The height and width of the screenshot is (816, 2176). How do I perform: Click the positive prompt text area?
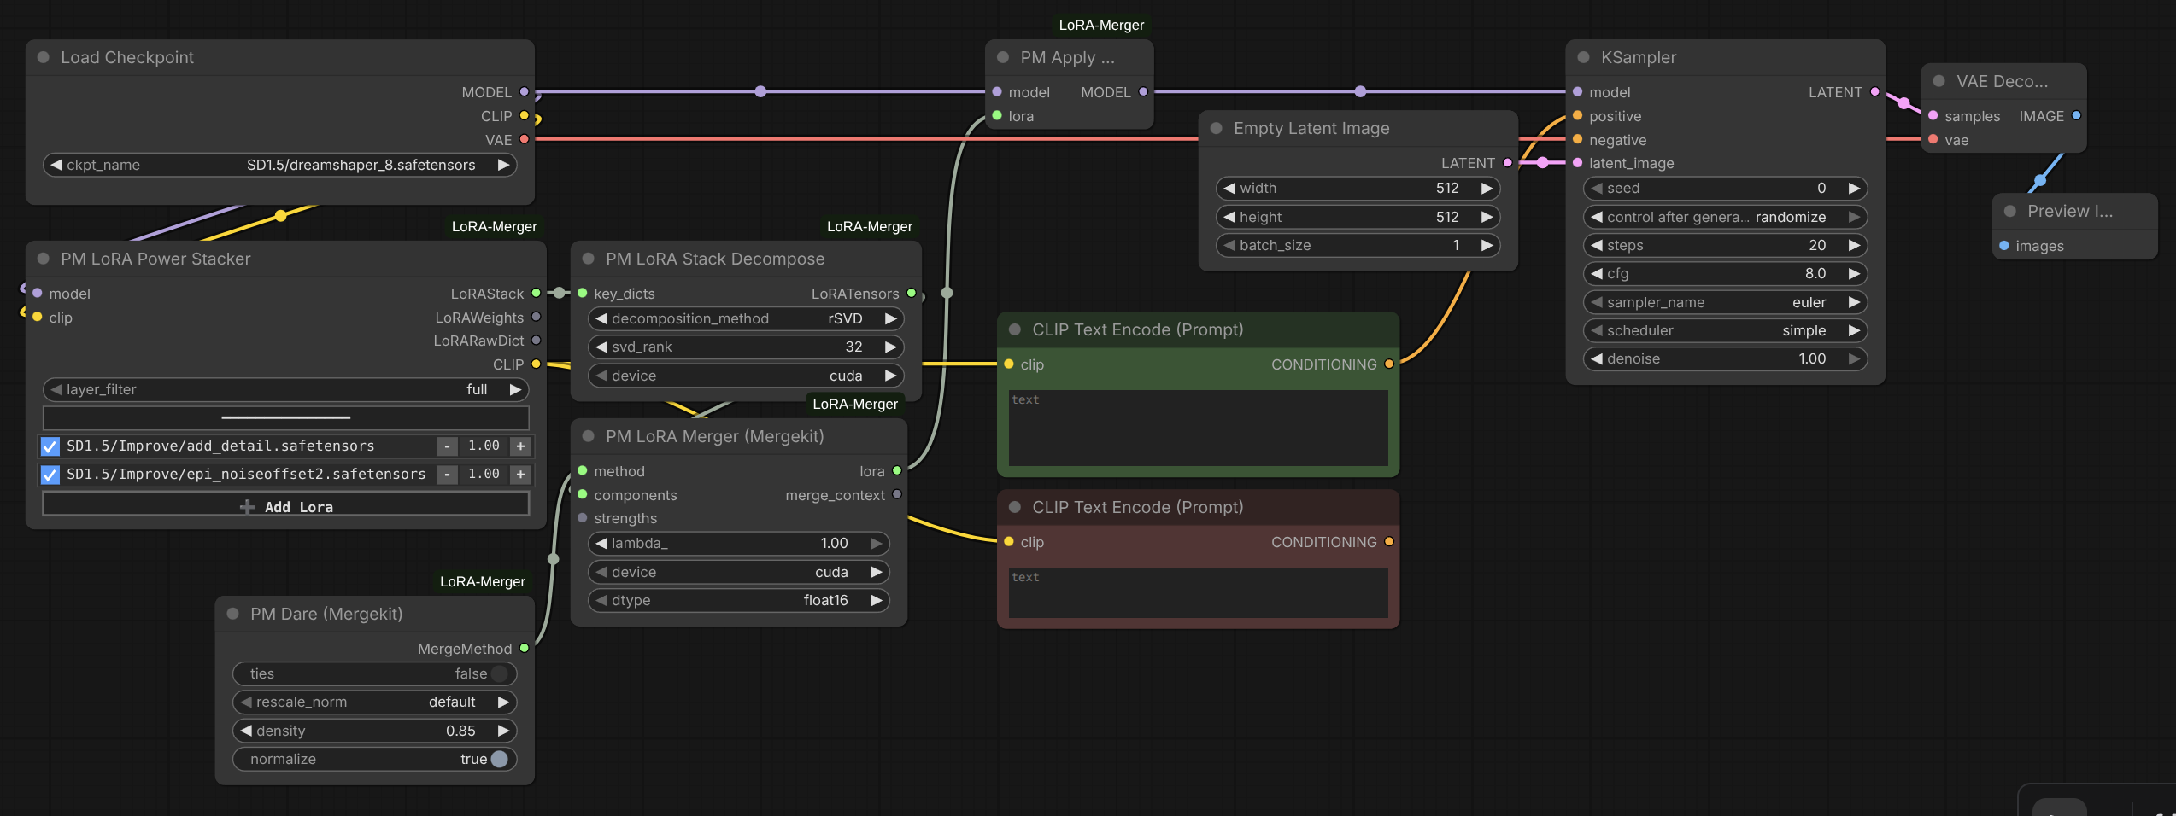(x=1198, y=428)
